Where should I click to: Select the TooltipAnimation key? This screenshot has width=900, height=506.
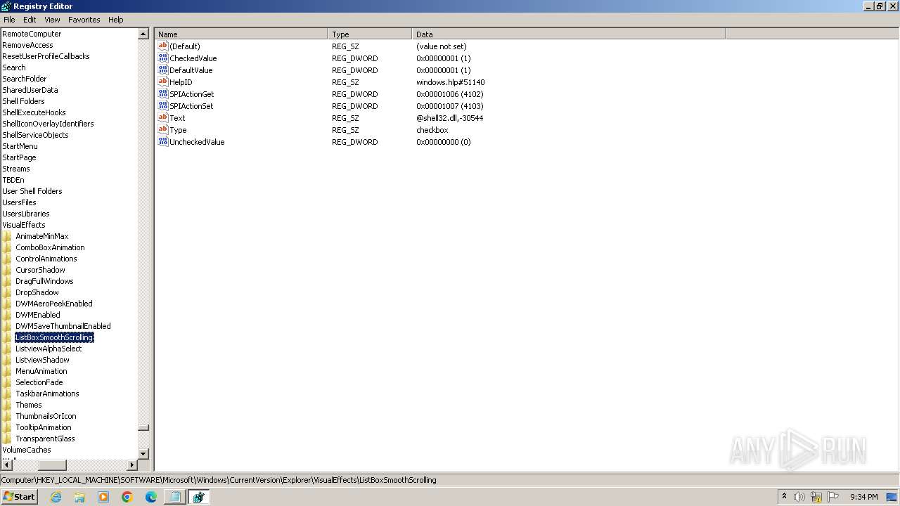[44, 427]
